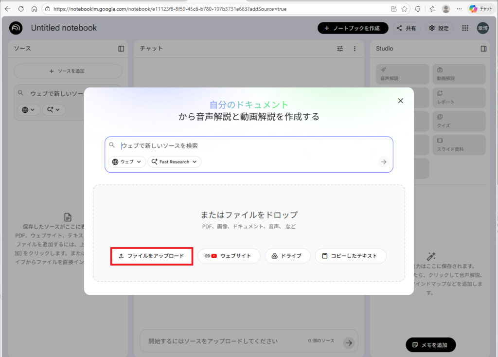The height and width of the screenshot is (357, 498).
Task: Collapse the Studio panel with sidebar icon
Action: point(483,49)
